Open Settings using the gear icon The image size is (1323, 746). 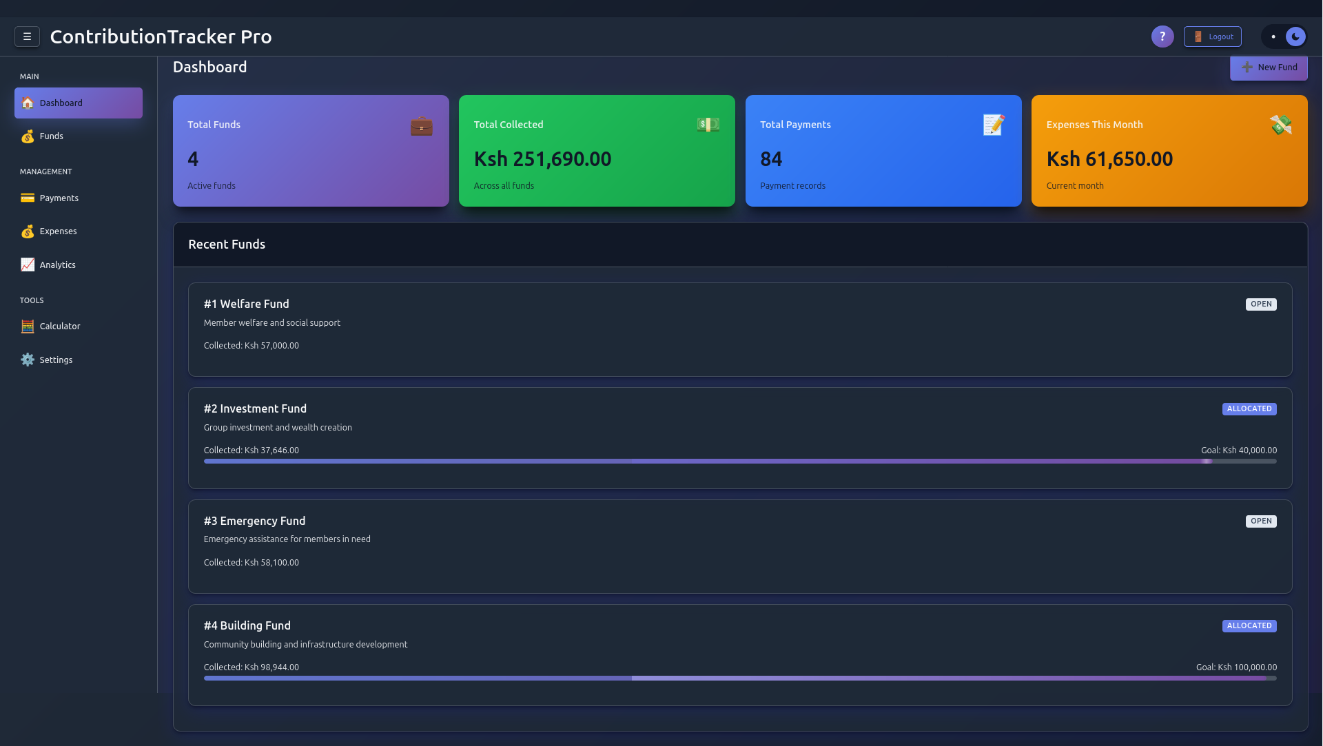click(27, 359)
